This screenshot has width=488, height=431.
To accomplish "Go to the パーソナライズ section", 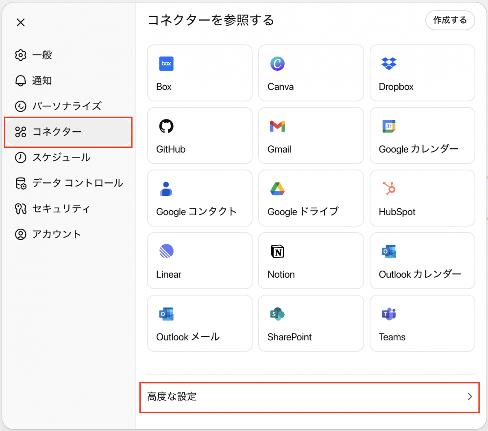I will [68, 106].
